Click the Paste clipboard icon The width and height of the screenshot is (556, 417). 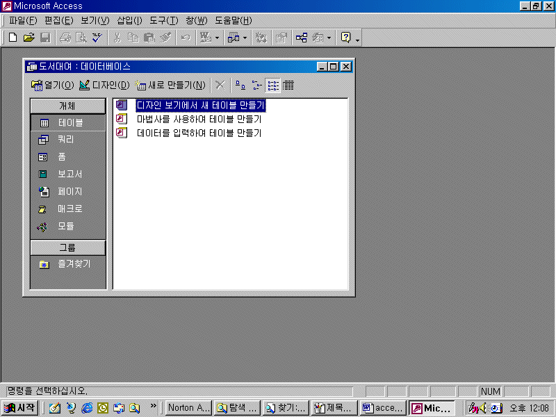(x=149, y=38)
